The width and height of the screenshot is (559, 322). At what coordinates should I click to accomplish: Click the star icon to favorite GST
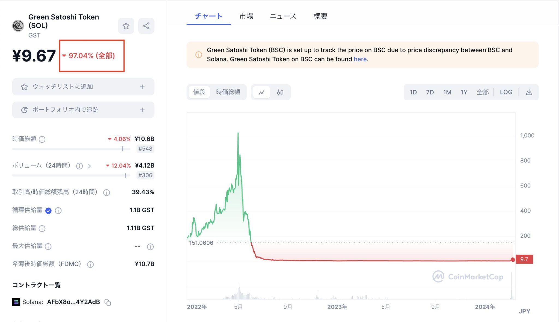point(126,26)
